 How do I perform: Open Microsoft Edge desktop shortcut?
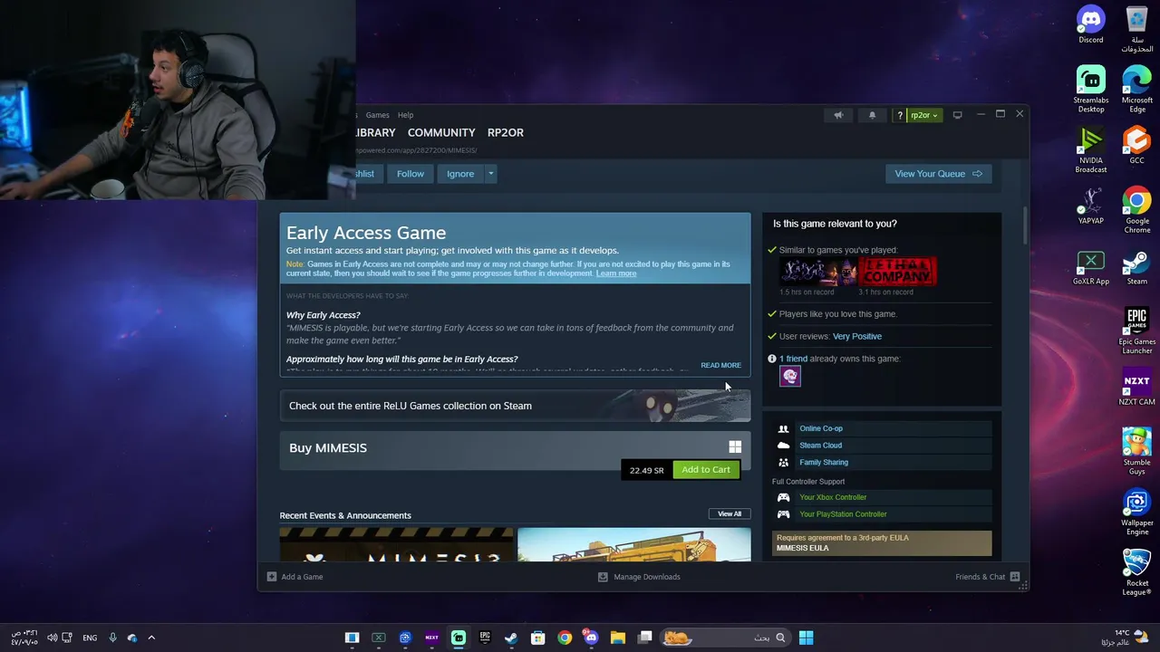[x=1137, y=90]
